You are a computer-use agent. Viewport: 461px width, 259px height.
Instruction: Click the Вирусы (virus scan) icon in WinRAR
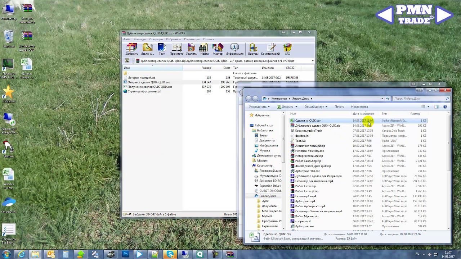tap(253, 49)
